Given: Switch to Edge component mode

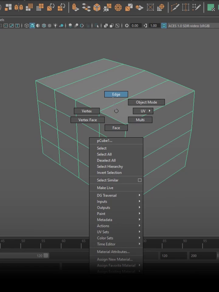Looking at the screenshot, I should (x=116, y=94).
